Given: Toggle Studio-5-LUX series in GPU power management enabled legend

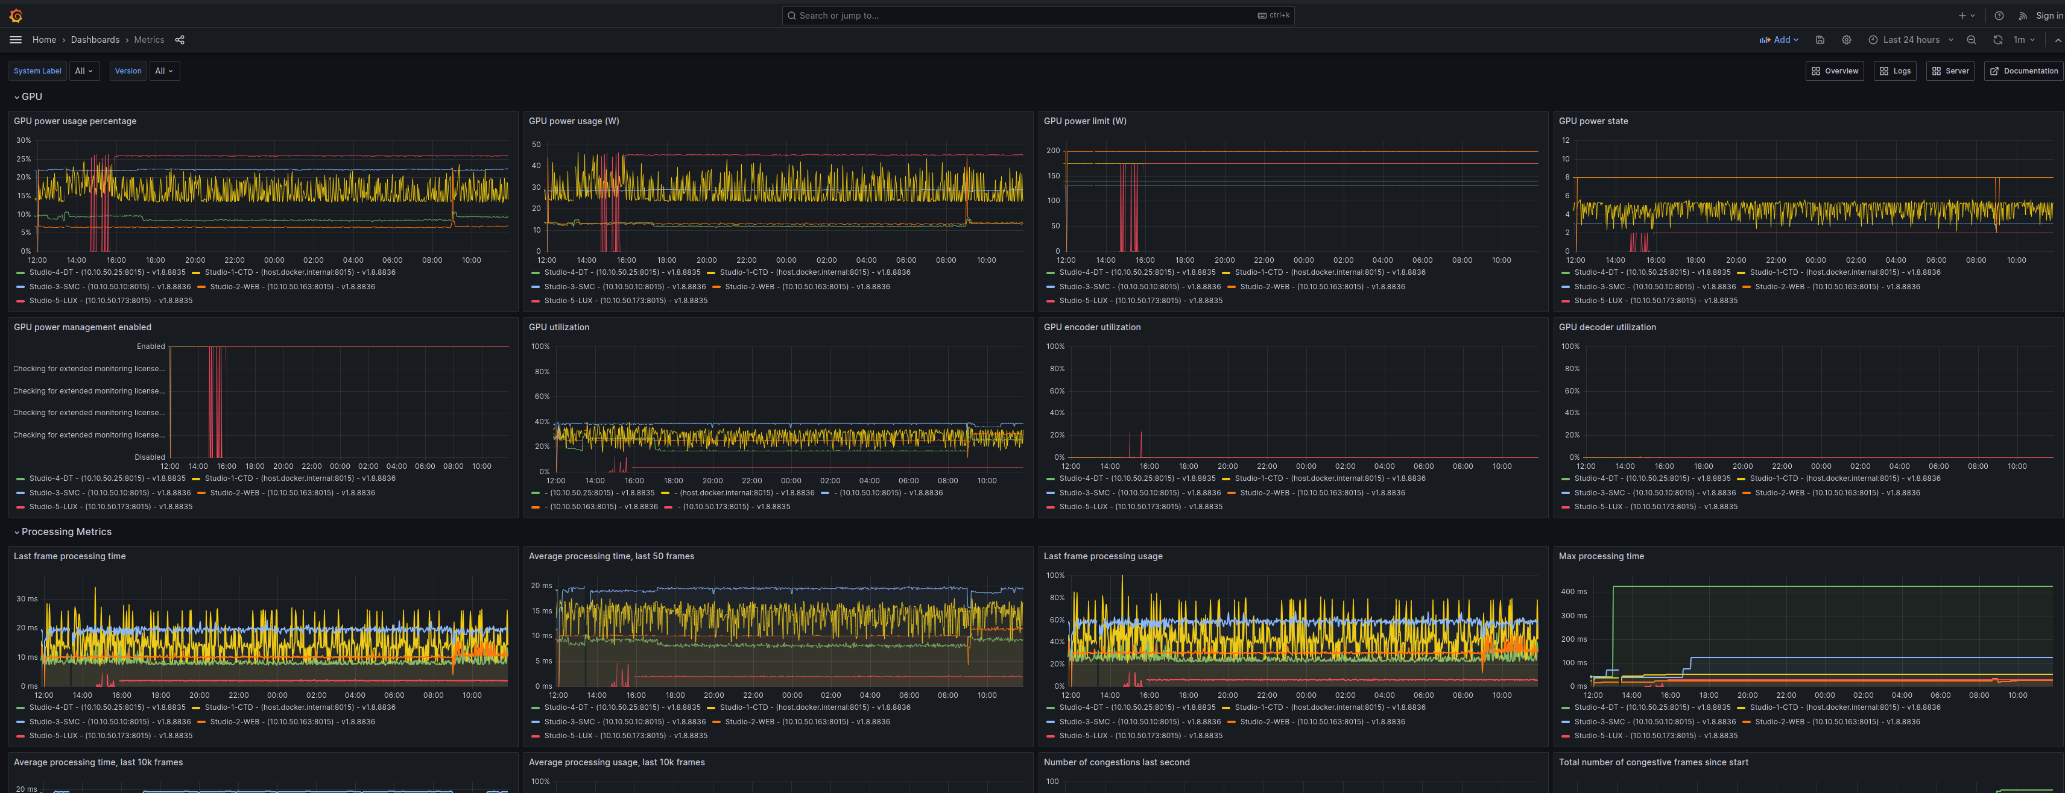Looking at the screenshot, I should coord(110,506).
